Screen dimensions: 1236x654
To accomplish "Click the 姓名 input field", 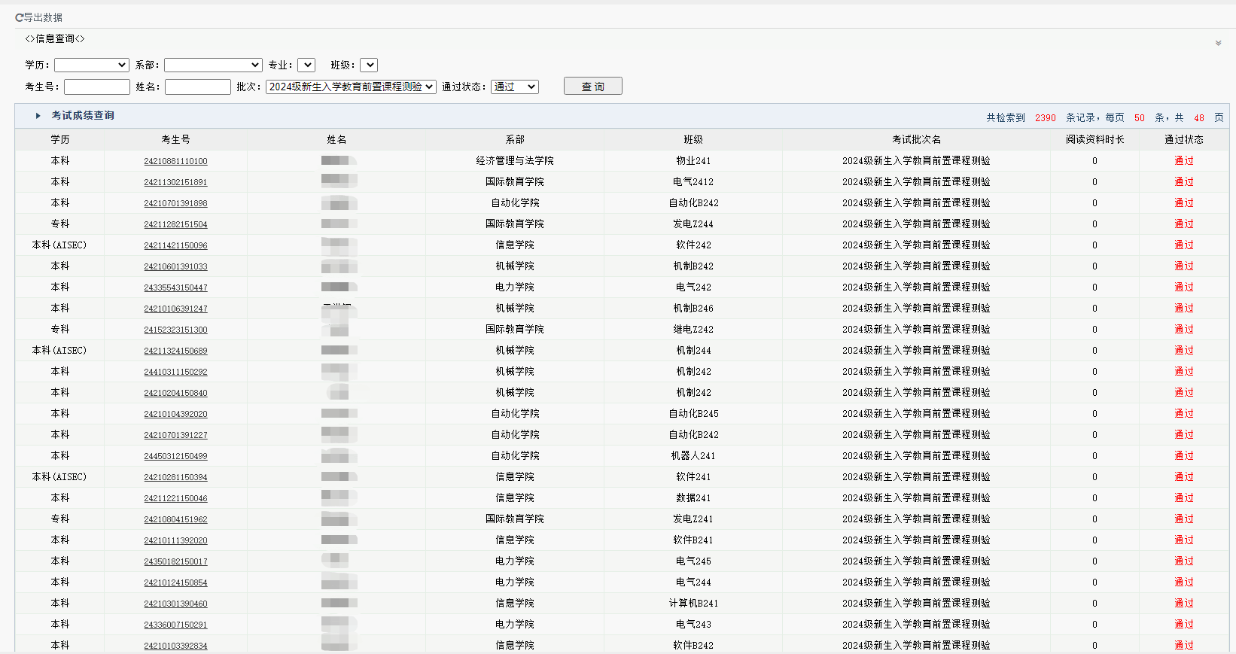I will (198, 87).
